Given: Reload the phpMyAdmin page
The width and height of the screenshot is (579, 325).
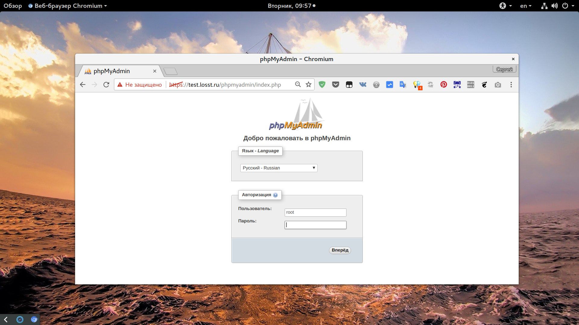Looking at the screenshot, I should click(x=106, y=85).
